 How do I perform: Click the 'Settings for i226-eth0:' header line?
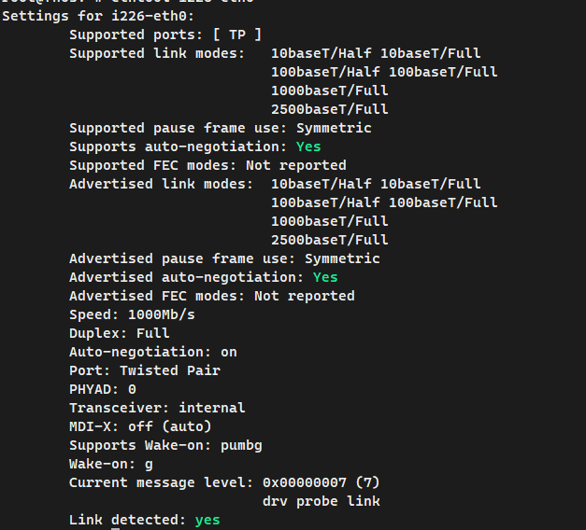tap(98, 17)
